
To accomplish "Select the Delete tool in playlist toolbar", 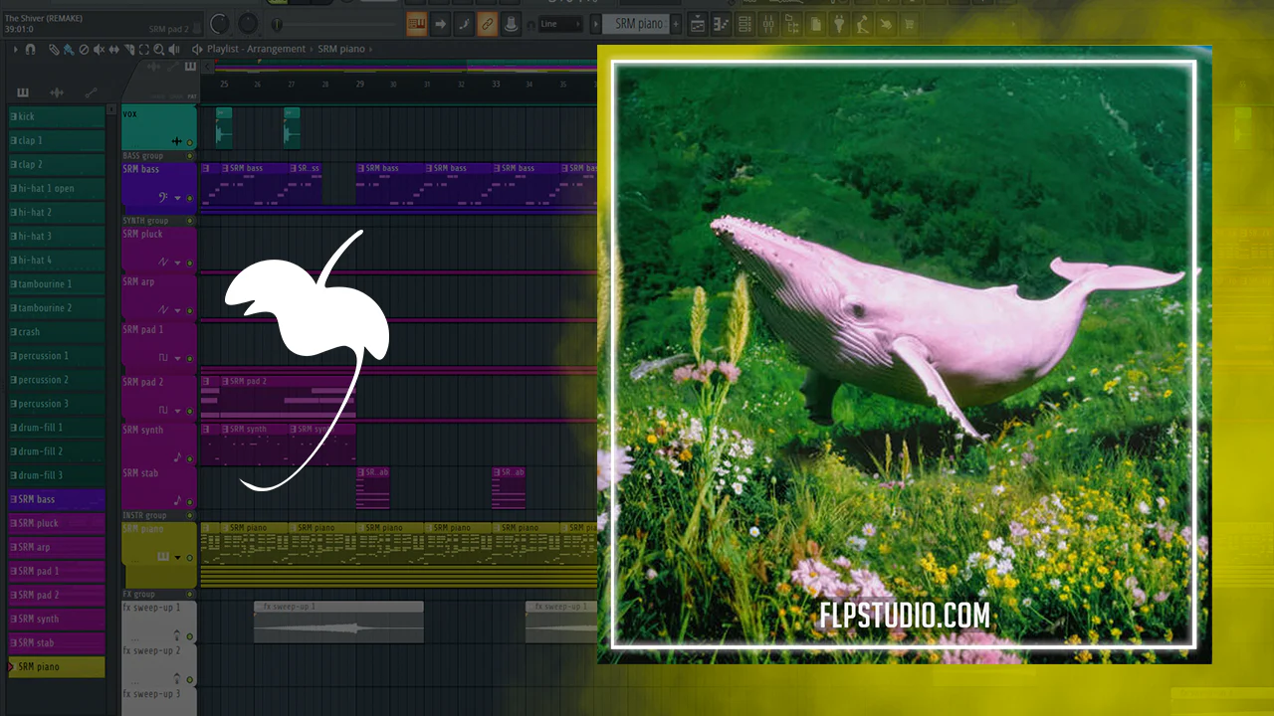I will click(84, 49).
